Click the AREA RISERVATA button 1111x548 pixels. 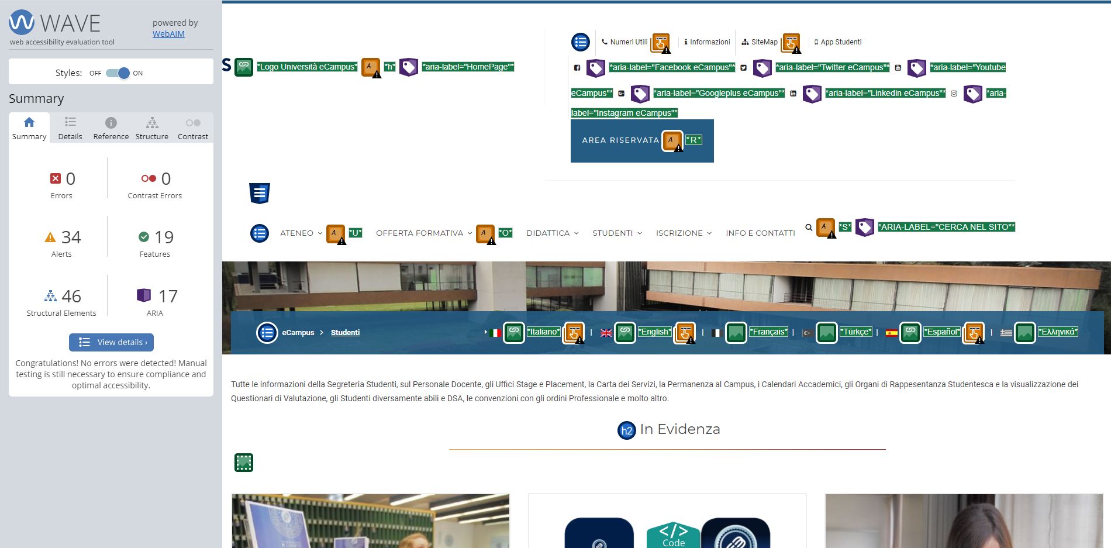tap(642, 140)
